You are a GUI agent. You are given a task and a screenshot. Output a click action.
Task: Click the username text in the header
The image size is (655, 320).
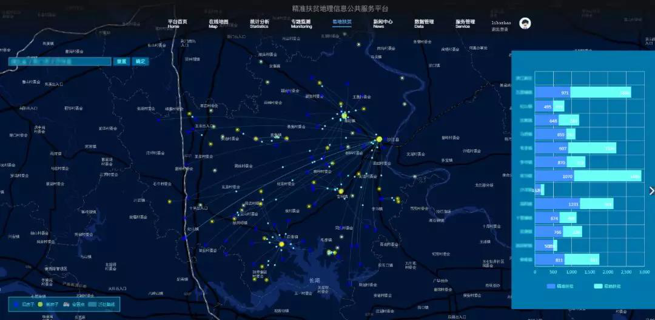502,22
